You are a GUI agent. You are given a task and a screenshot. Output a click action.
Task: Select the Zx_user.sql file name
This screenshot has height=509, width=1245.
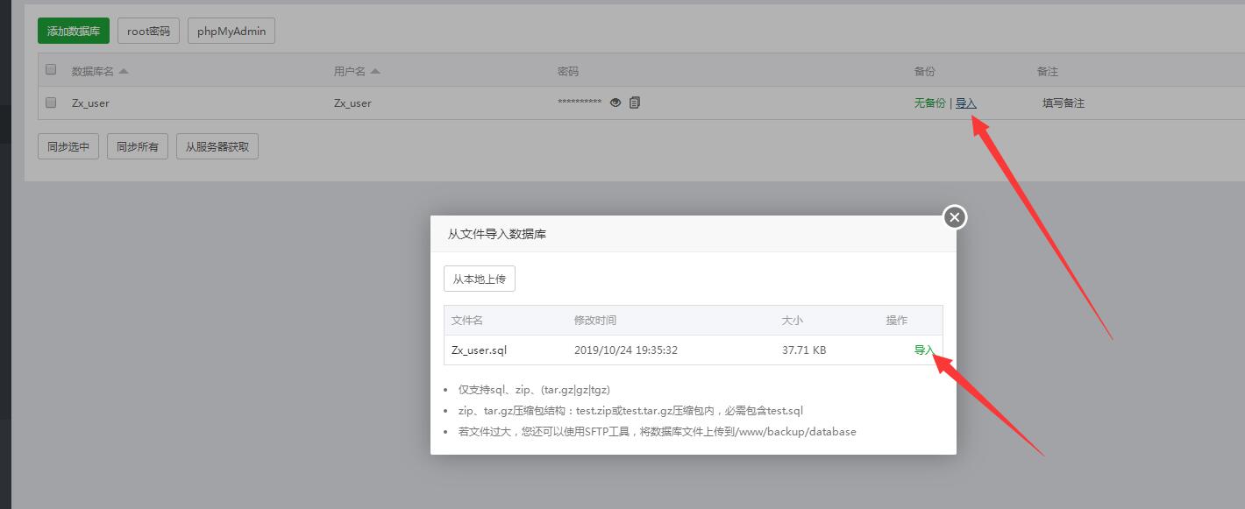pyautogui.click(x=479, y=350)
